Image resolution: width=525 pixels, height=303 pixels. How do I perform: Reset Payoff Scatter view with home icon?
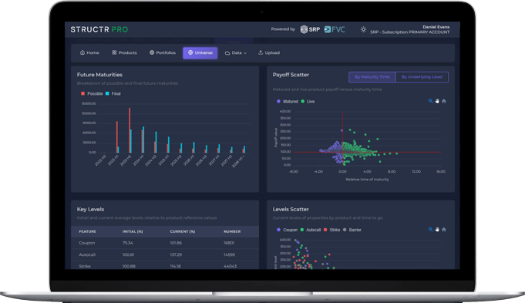(x=443, y=101)
